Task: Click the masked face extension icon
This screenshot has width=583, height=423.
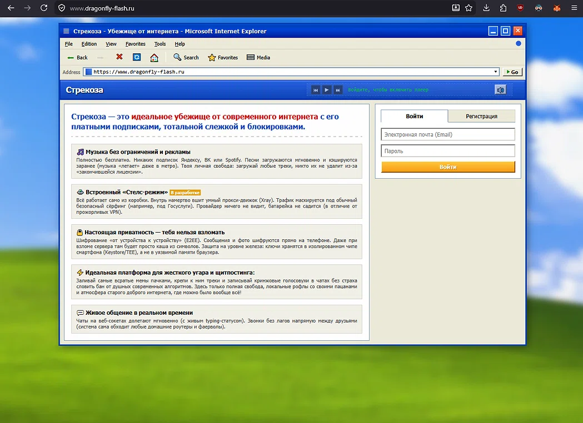Action: tap(539, 8)
